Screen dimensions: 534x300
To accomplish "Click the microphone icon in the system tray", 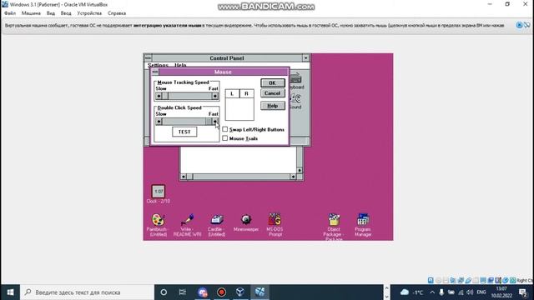I will 441,292.
